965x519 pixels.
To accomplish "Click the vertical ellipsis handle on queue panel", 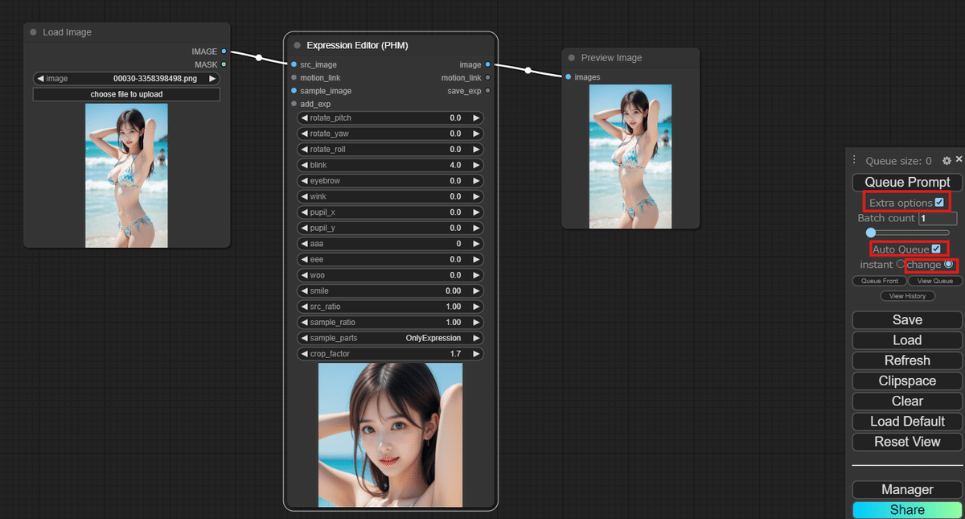I will (x=855, y=160).
